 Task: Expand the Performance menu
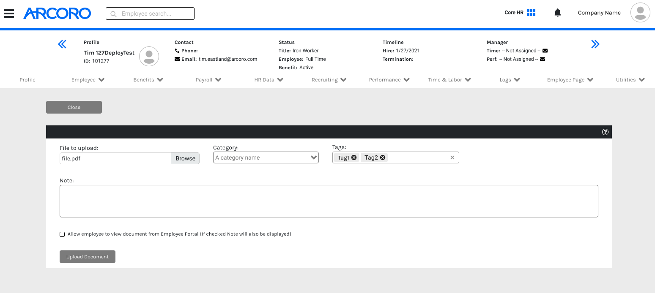(389, 80)
